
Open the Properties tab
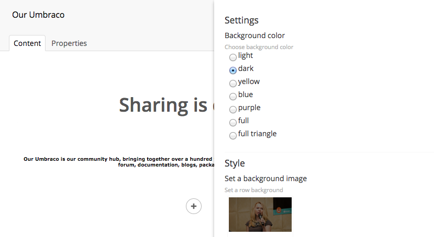point(69,43)
